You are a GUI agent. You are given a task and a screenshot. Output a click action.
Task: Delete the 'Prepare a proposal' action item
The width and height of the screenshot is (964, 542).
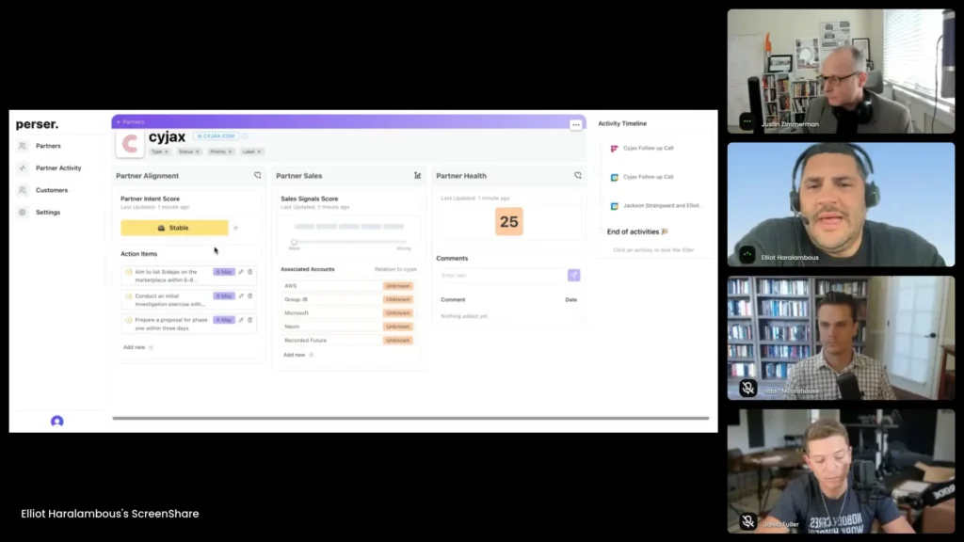click(x=250, y=320)
